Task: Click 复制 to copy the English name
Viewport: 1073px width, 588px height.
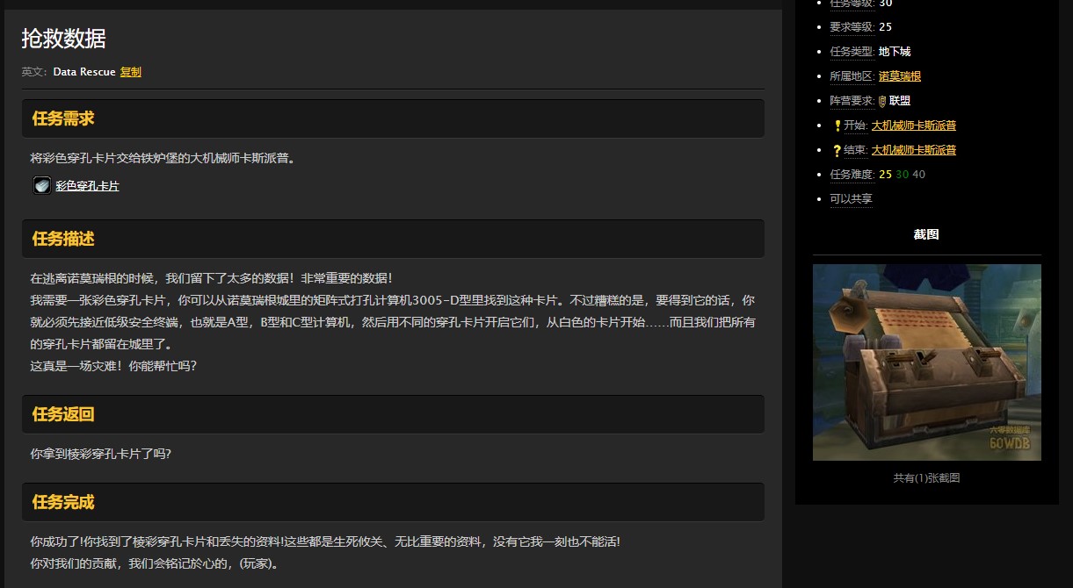Action: [129, 71]
